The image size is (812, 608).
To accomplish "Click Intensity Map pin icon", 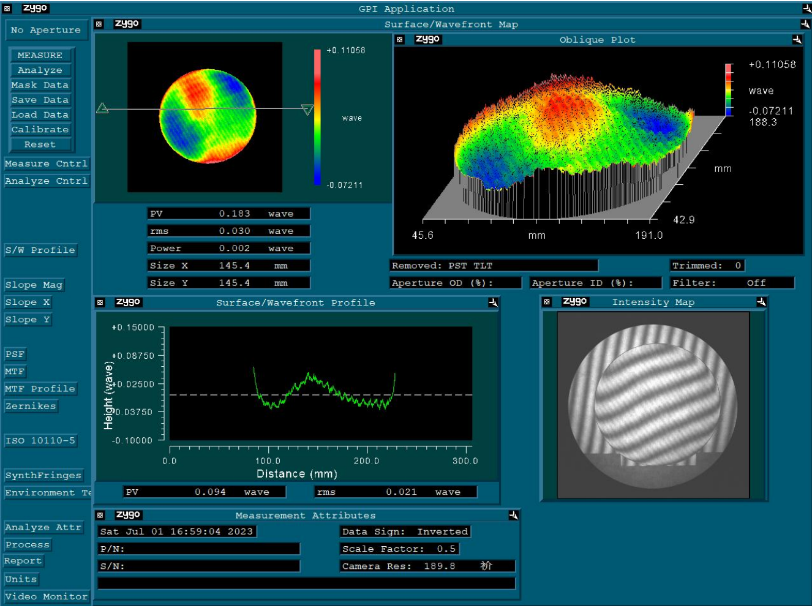I will click(761, 302).
